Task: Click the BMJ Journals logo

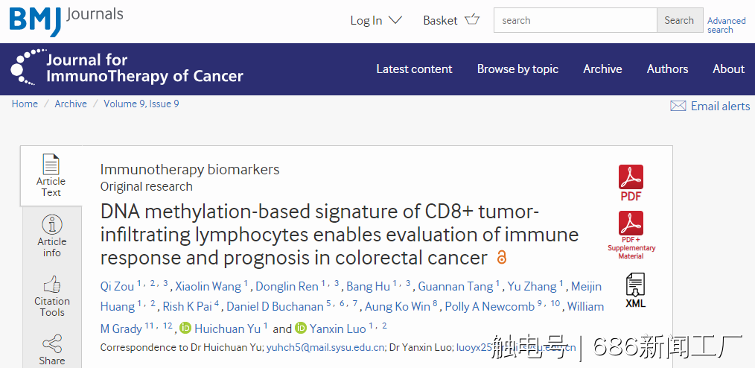Action: coord(66,21)
